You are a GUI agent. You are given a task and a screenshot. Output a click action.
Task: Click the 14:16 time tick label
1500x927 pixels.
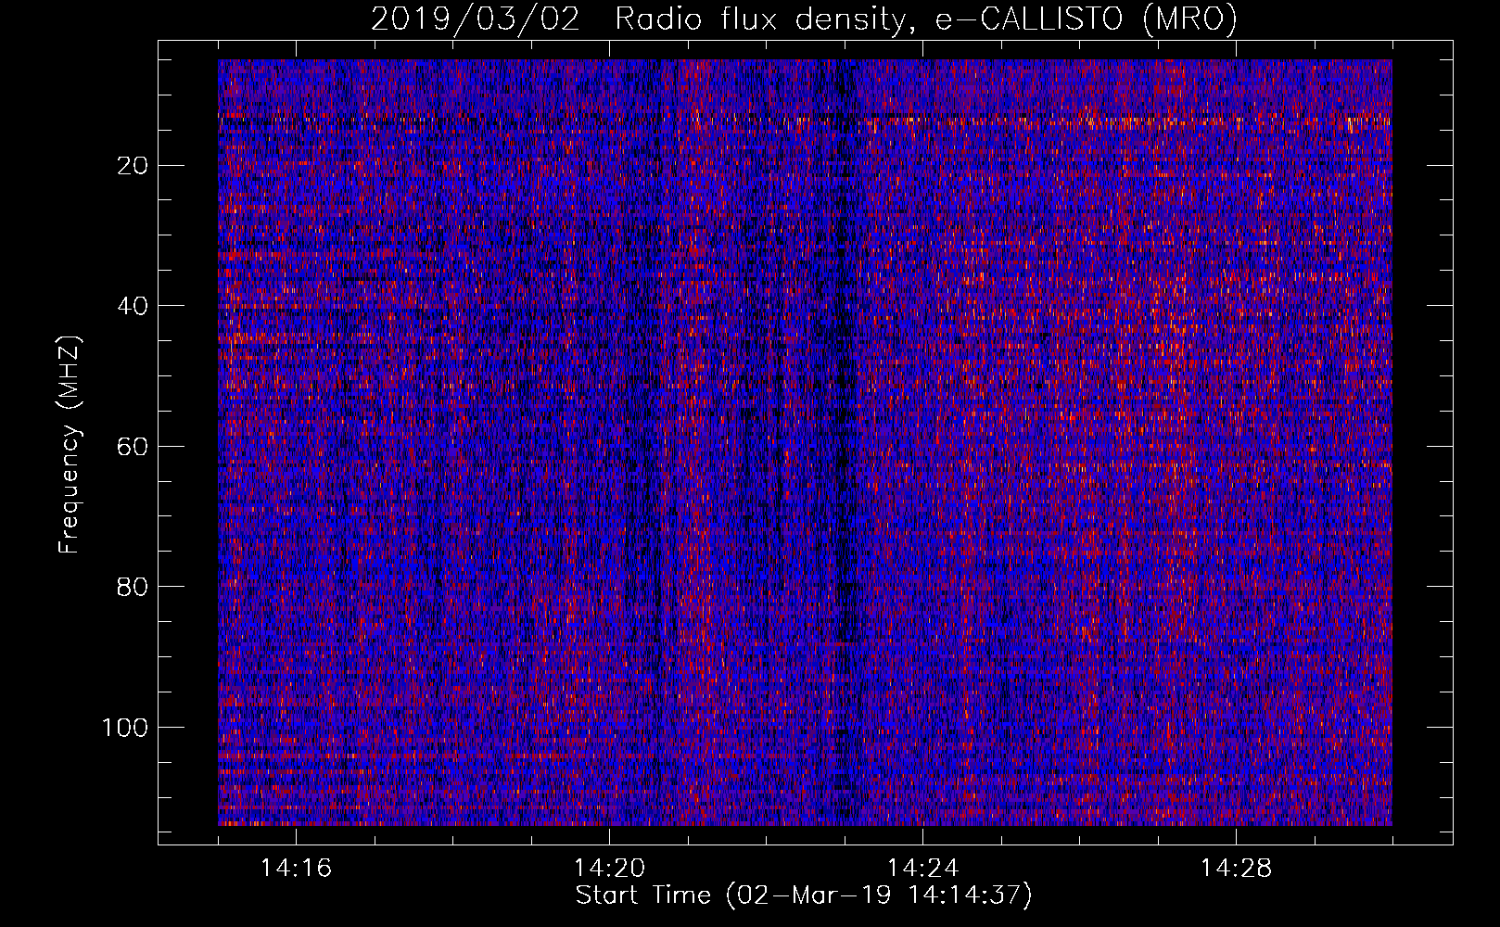coord(296,869)
